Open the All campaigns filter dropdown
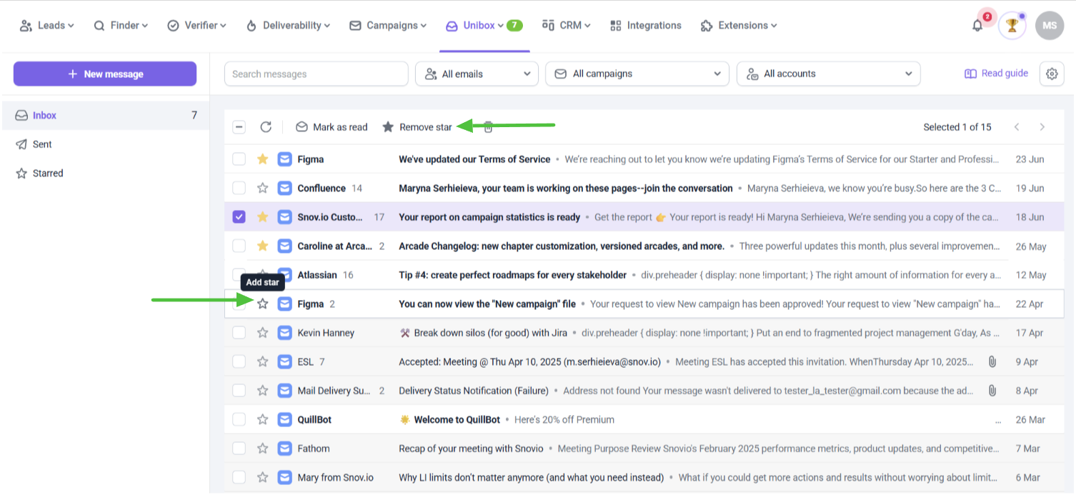This screenshot has height=495, width=1076. pos(637,74)
